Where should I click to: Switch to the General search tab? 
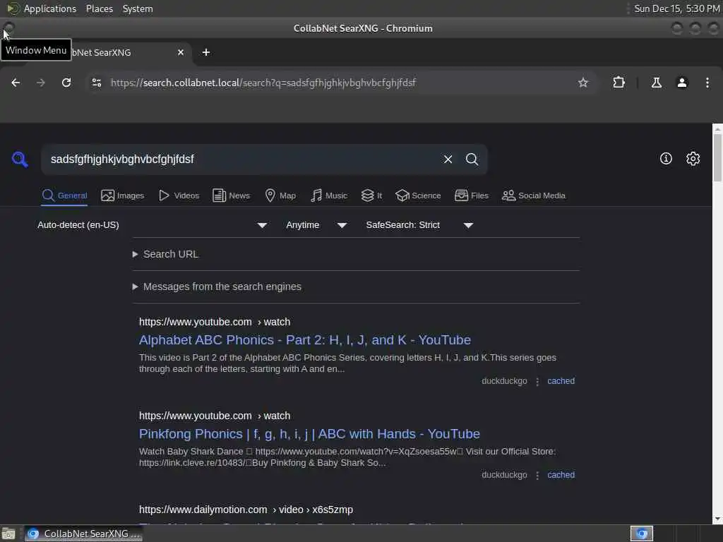[x=64, y=195]
